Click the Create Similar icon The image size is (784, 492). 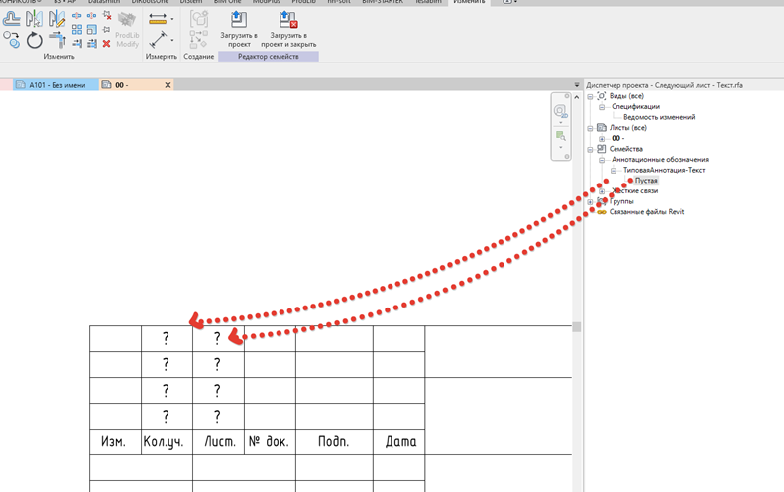click(x=199, y=40)
